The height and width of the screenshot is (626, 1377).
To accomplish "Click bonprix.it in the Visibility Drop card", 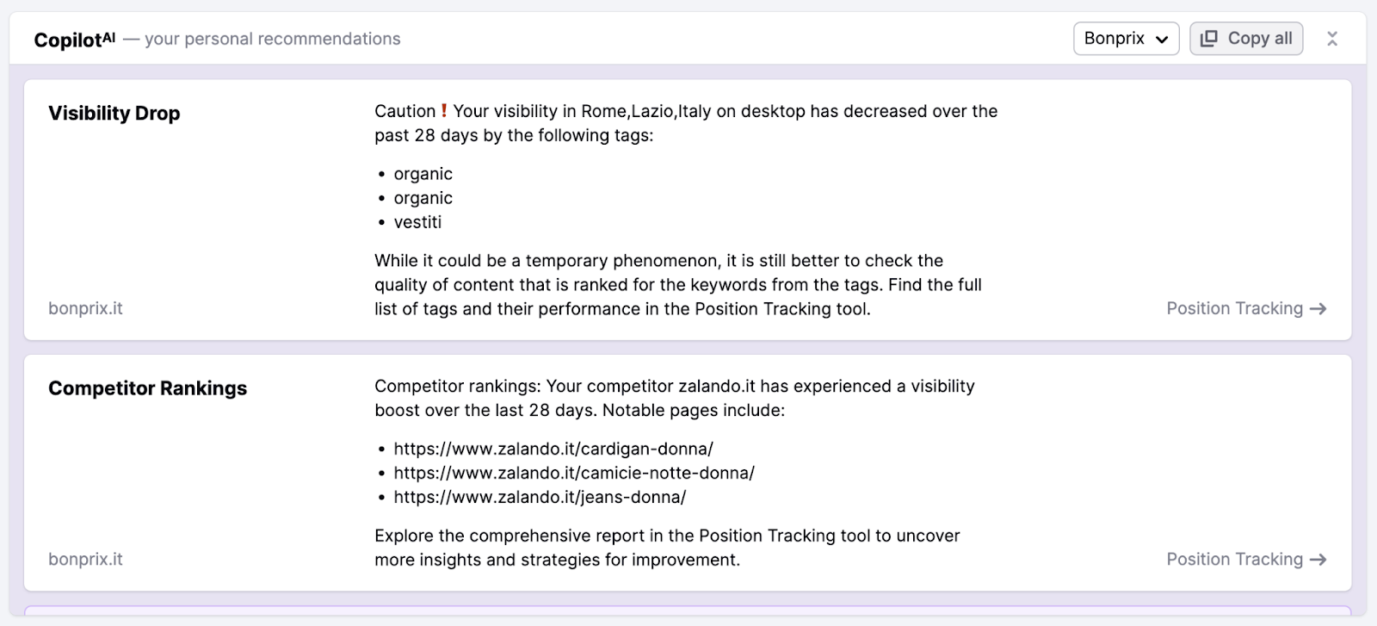I will 85,308.
